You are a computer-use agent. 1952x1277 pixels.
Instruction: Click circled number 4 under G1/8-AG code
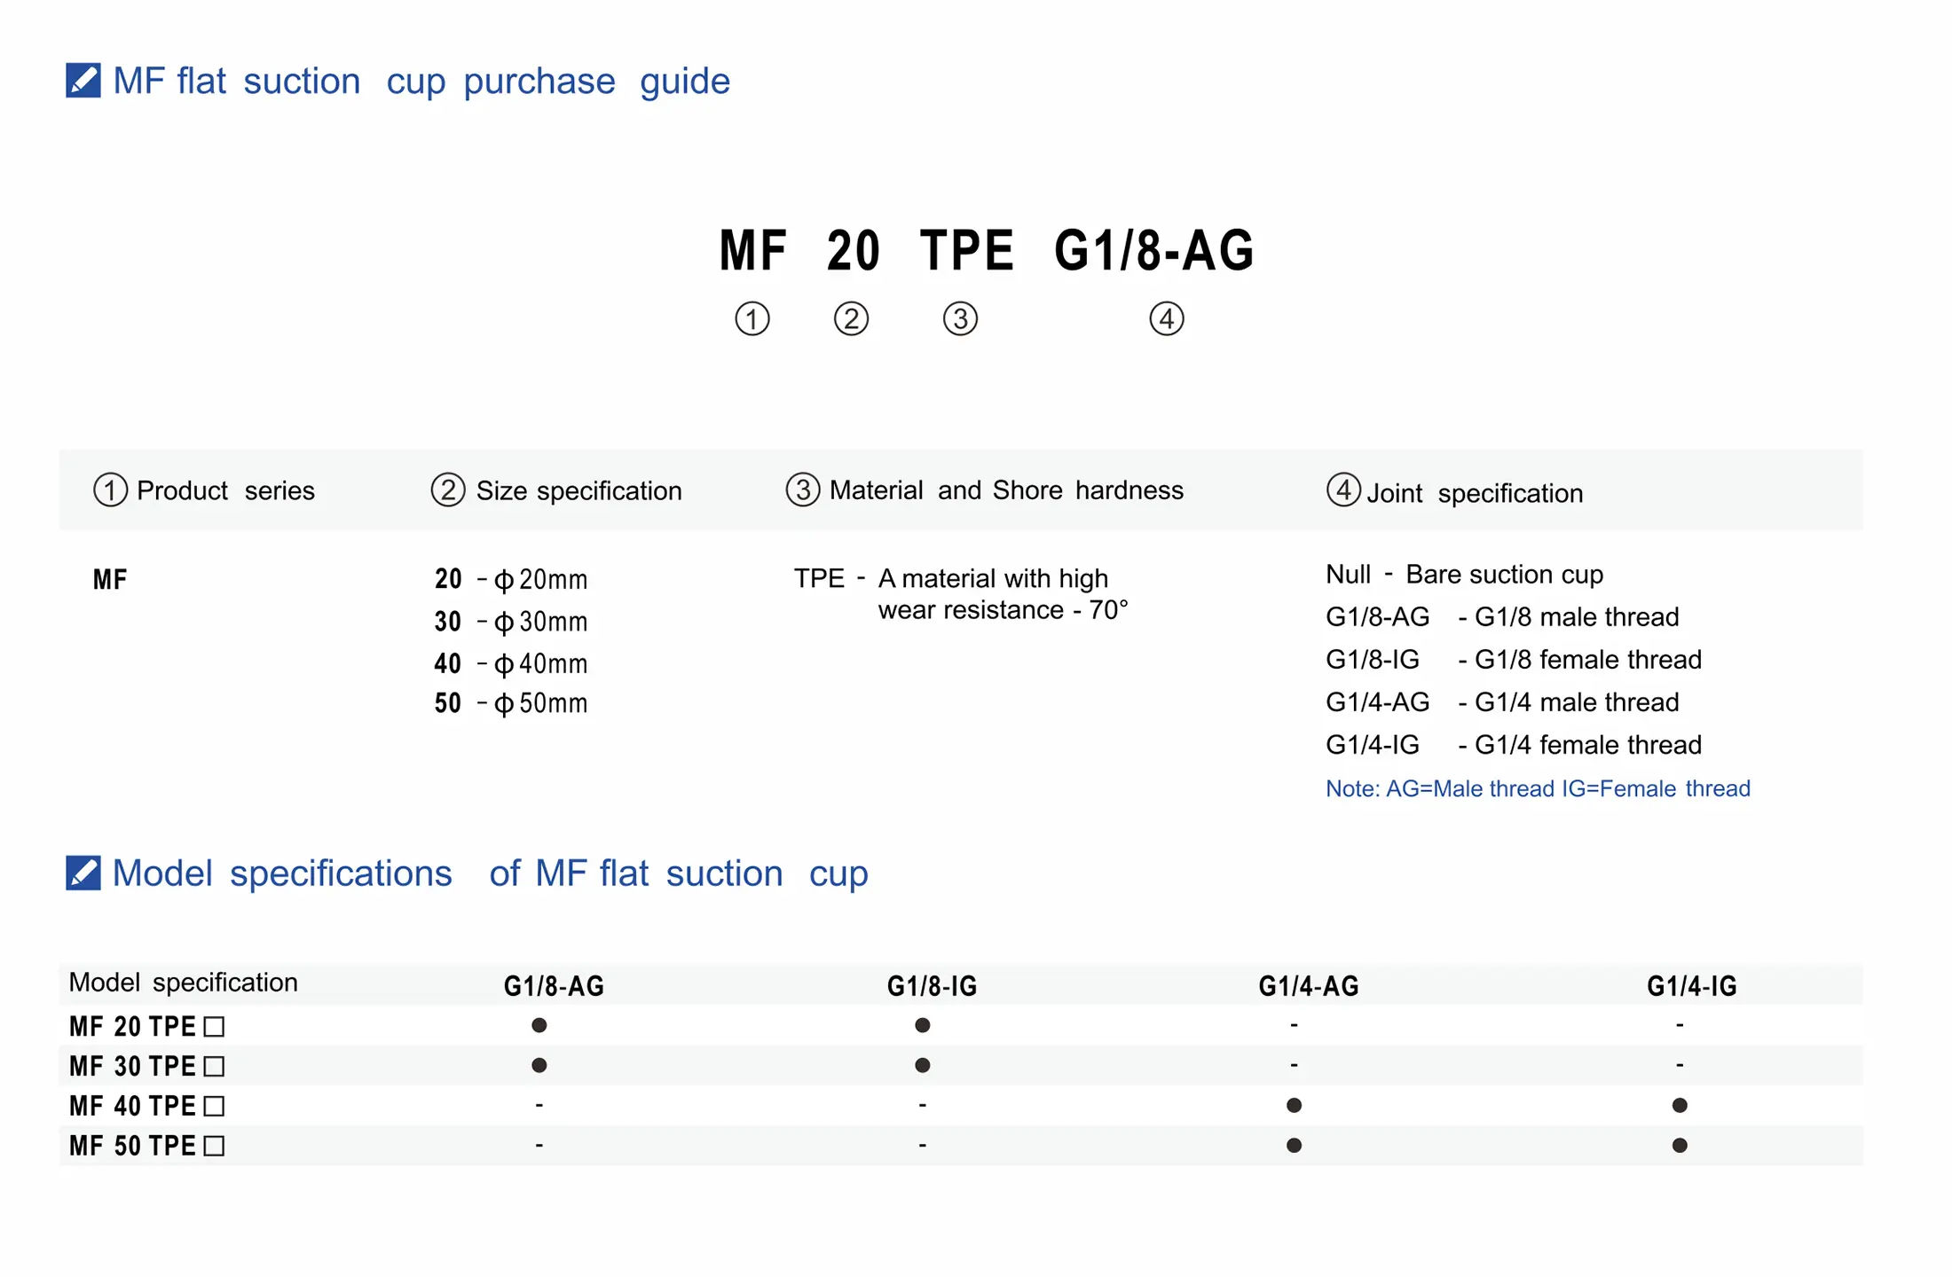1166,318
